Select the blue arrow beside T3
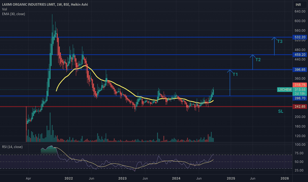 [x=274, y=46]
